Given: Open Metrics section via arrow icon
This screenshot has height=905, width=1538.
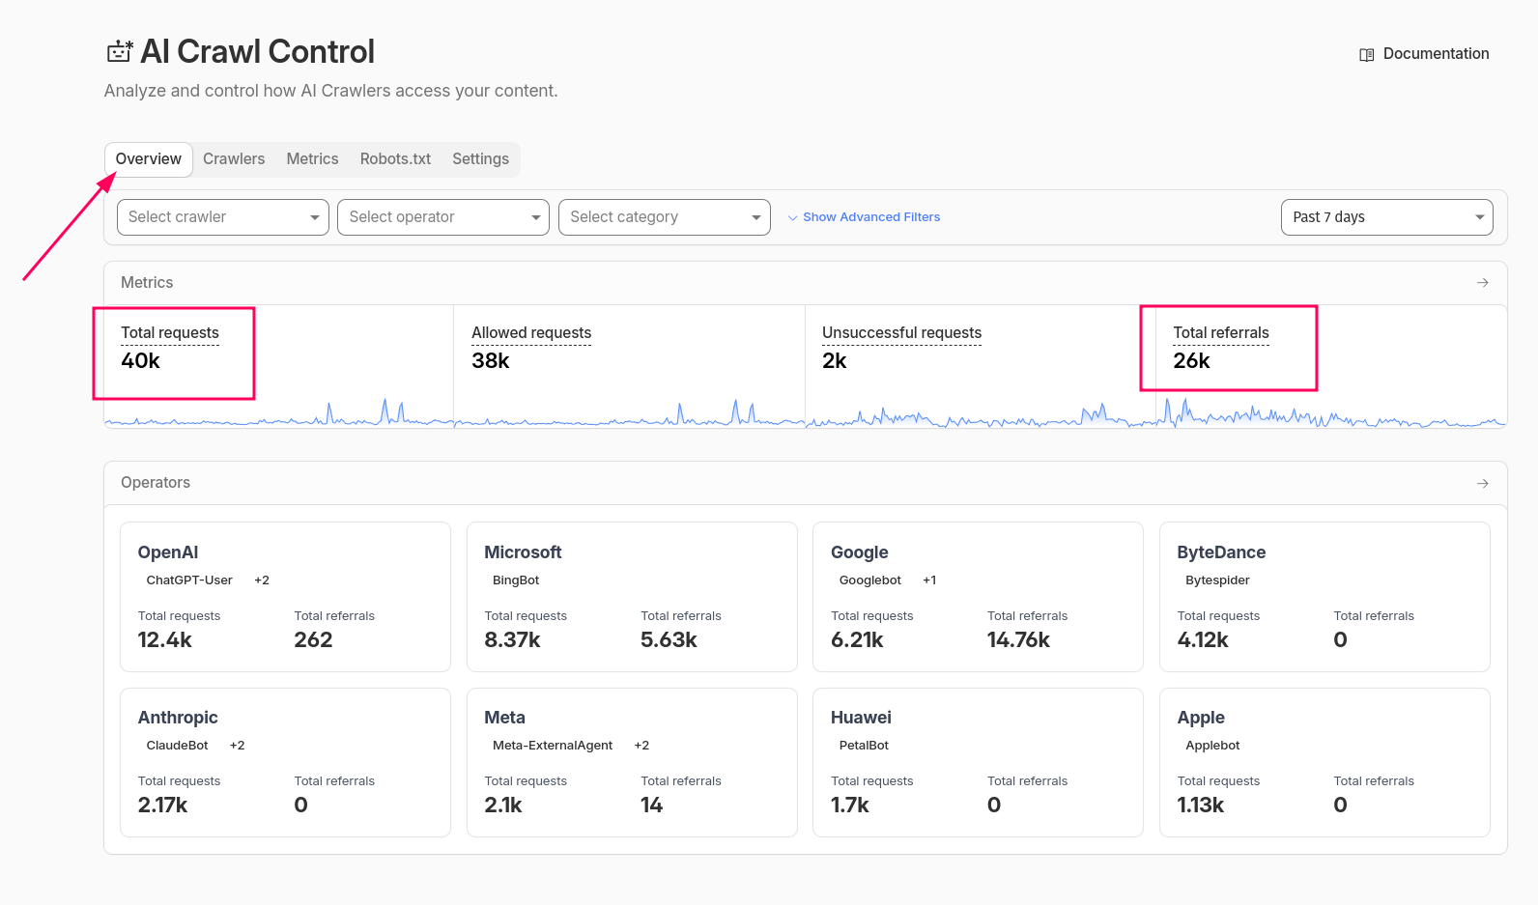Looking at the screenshot, I should click(x=1482, y=283).
